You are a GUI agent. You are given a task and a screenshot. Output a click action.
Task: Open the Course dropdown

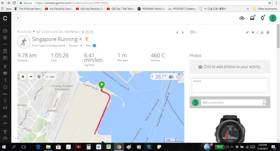point(75,45)
